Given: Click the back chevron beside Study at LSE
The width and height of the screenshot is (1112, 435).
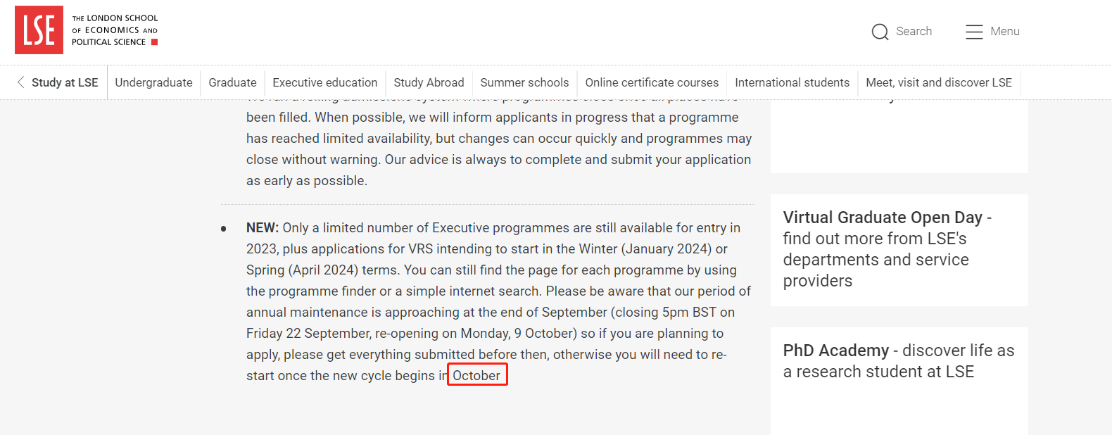Looking at the screenshot, I should point(21,82).
